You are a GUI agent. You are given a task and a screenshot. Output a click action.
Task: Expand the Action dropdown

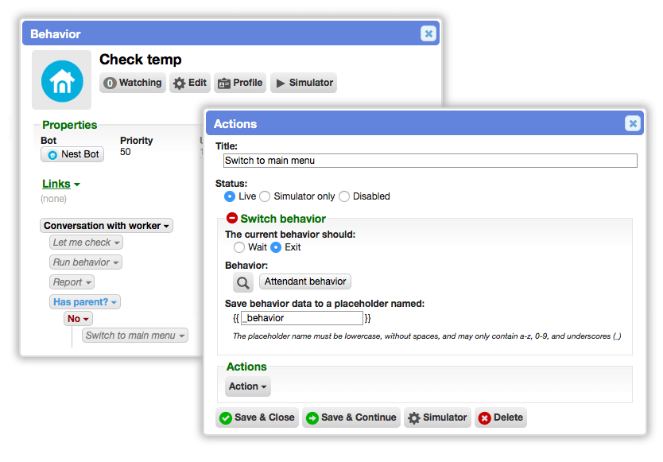[247, 386]
